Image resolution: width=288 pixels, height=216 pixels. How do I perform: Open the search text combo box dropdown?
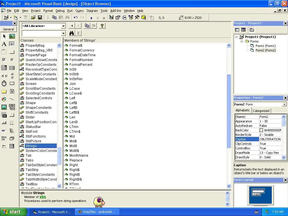click(63, 33)
